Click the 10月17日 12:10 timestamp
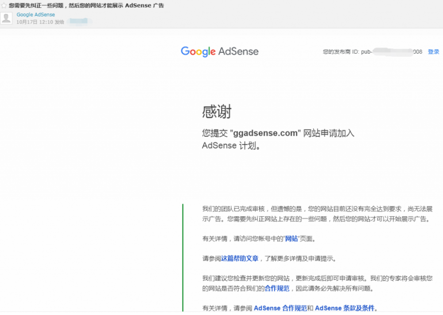The image size is (443, 315). click(35, 22)
